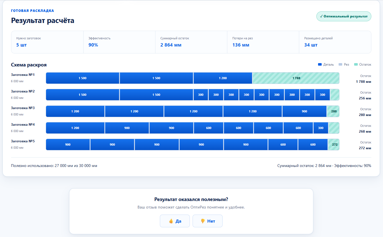Click the 'Результат оказался полезным?' question
The image size is (383, 237).
pyautogui.click(x=191, y=199)
